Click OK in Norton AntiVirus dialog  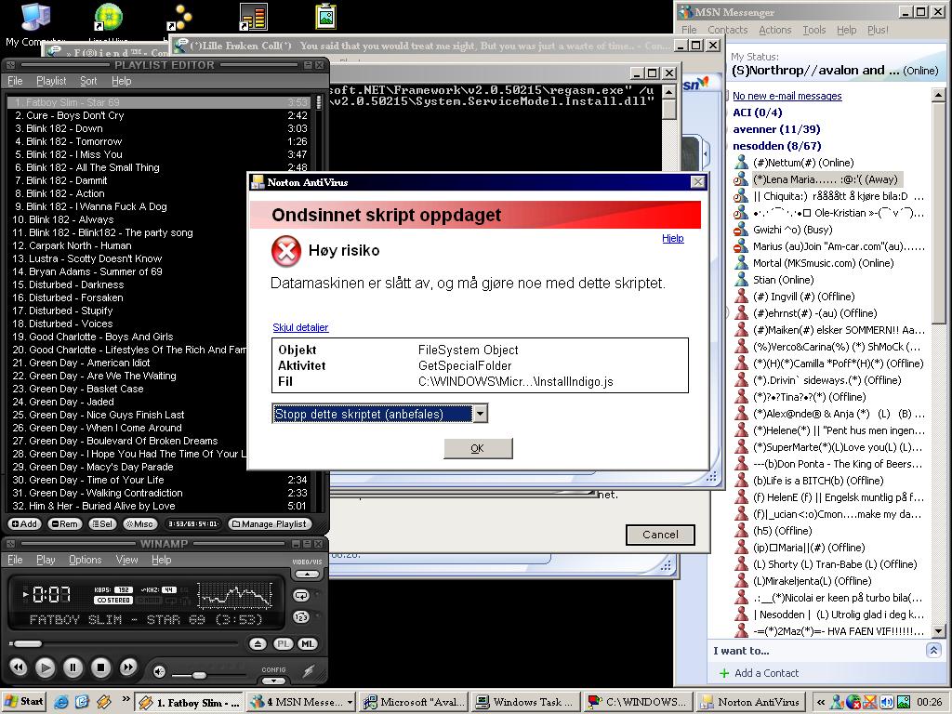point(478,448)
